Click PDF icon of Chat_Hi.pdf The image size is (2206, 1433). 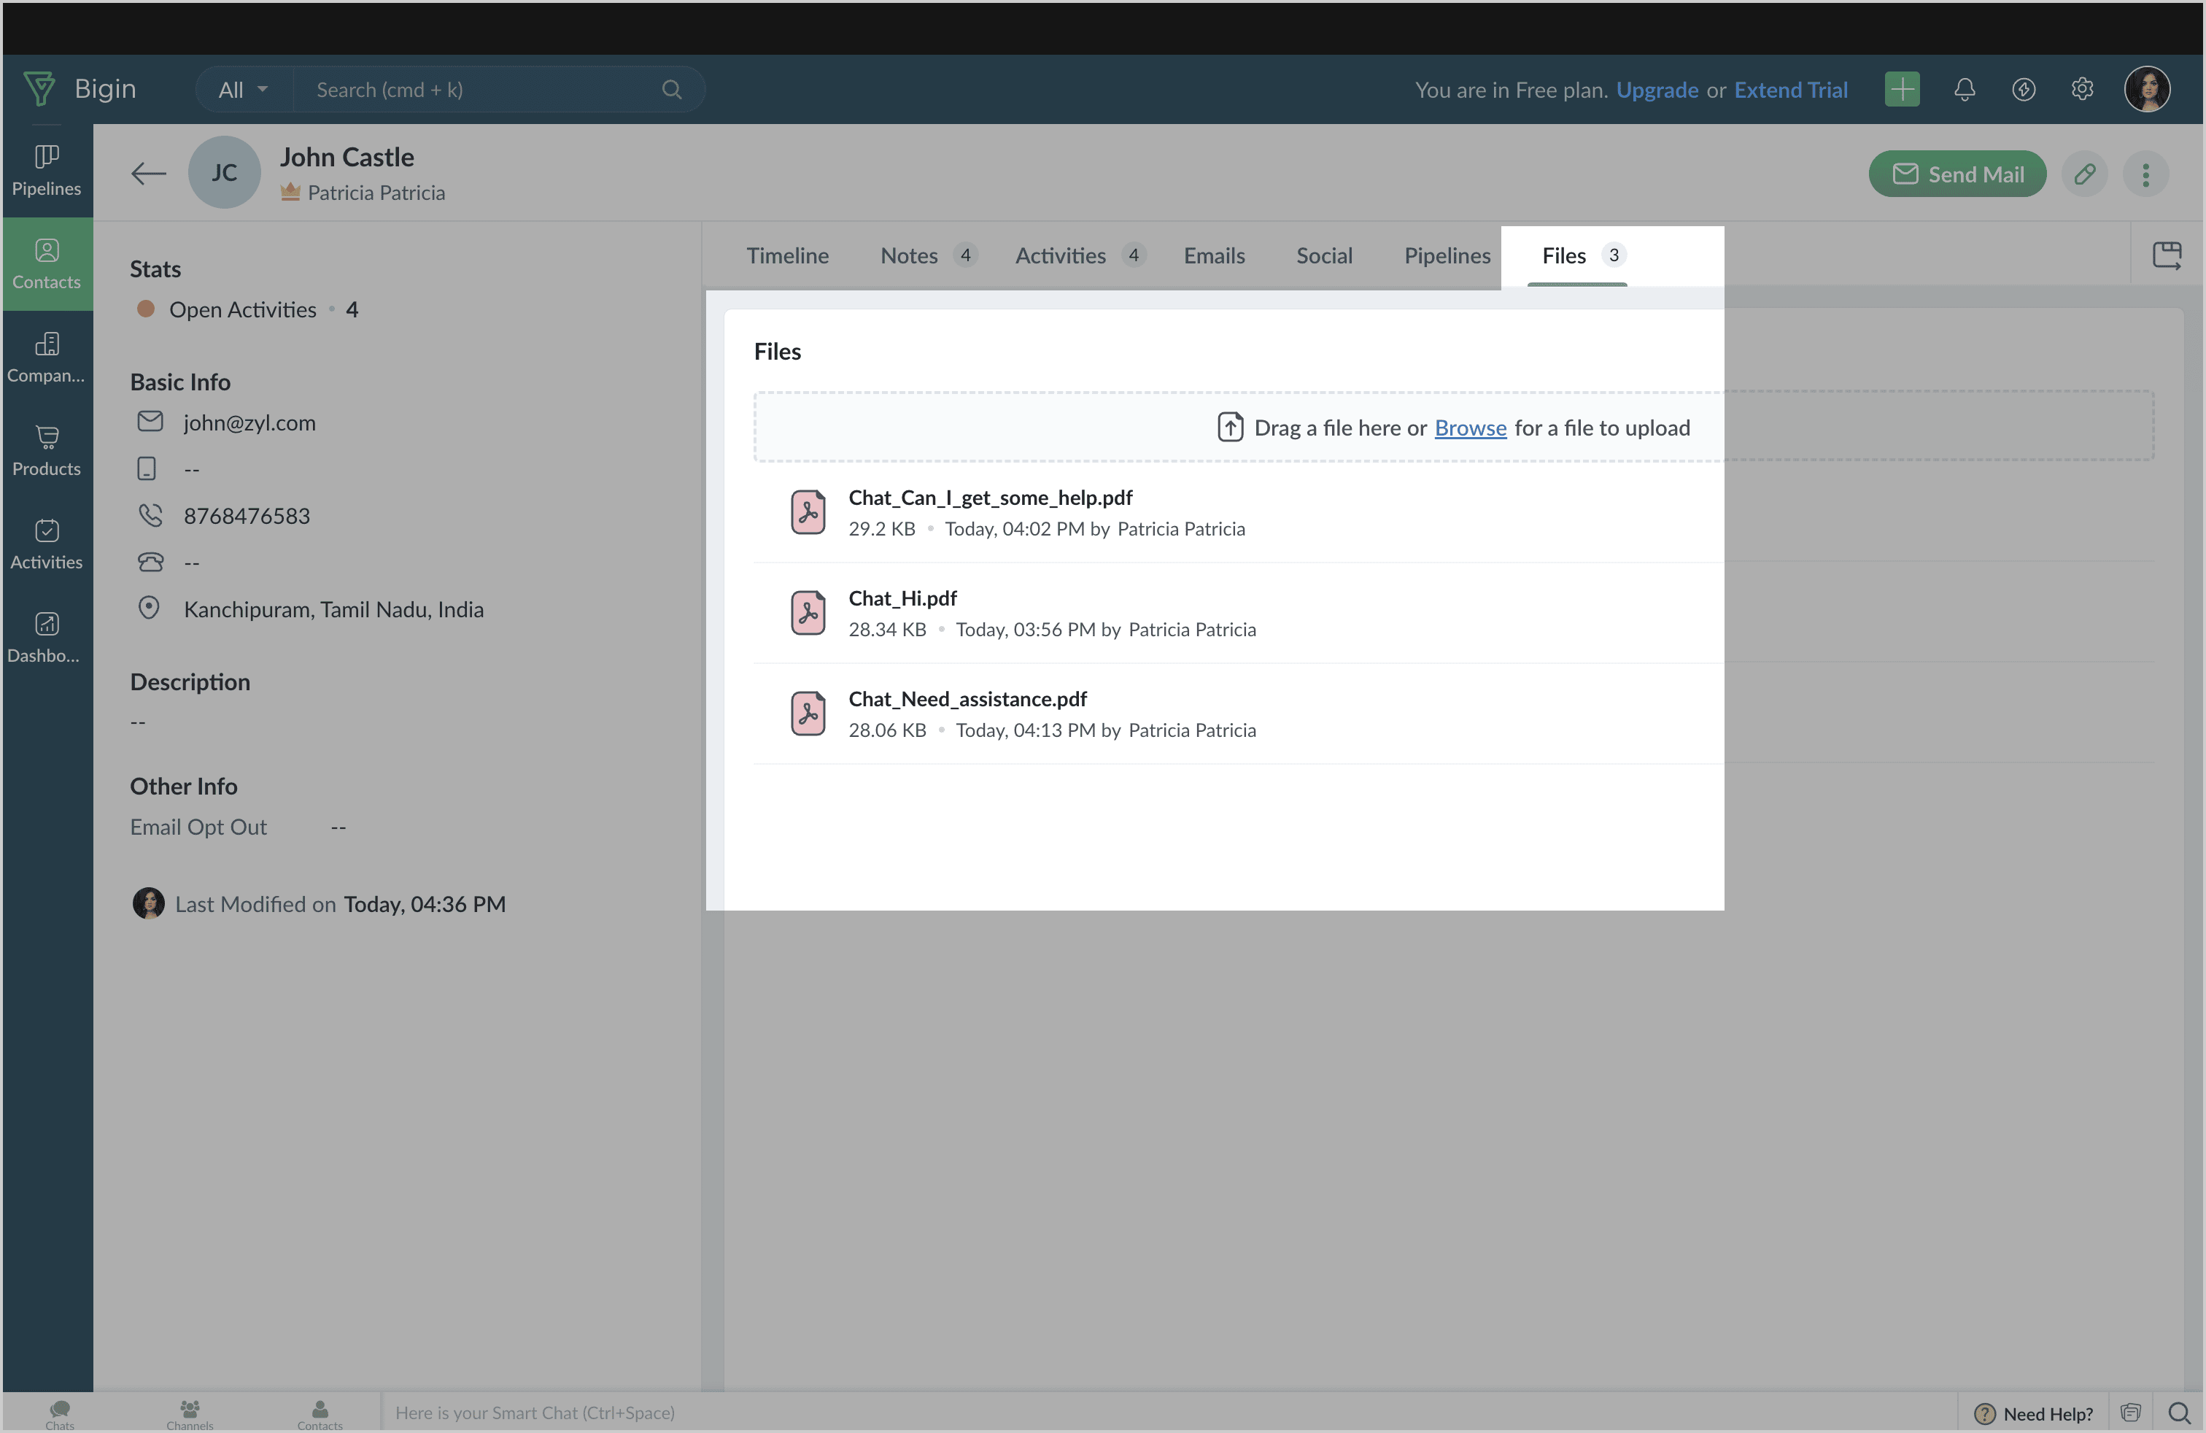808,613
